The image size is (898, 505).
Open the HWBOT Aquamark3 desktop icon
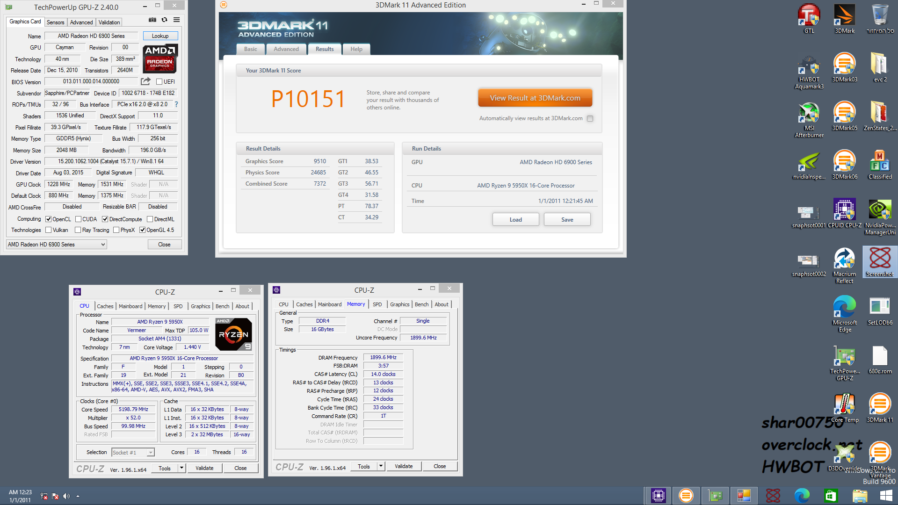pos(809,71)
